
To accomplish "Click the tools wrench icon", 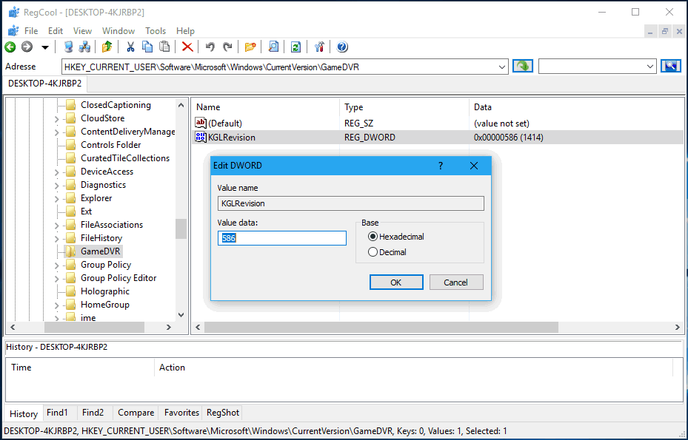I will 319,47.
